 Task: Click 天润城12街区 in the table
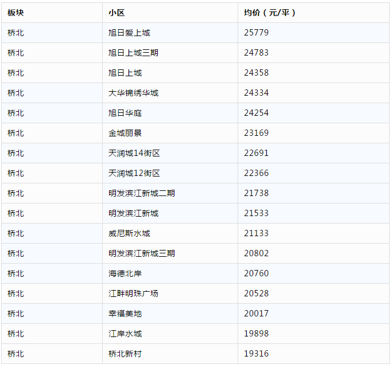tap(134, 173)
